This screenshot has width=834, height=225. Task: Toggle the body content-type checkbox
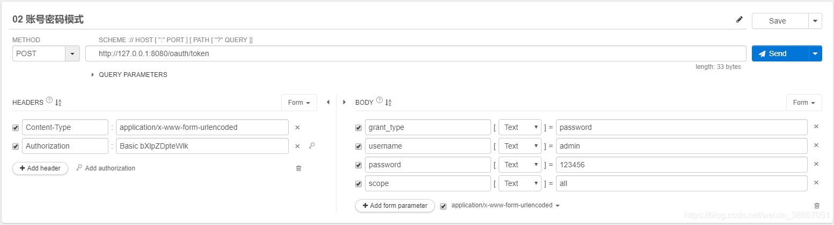[443, 206]
